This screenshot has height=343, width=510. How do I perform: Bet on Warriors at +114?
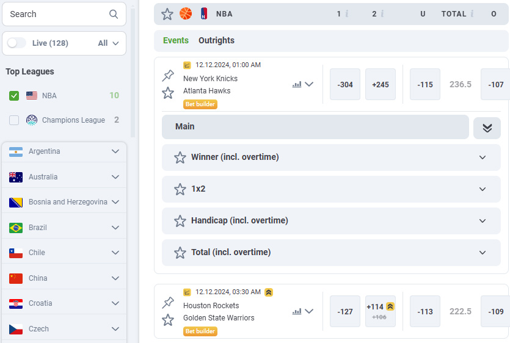[x=381, y=311]
